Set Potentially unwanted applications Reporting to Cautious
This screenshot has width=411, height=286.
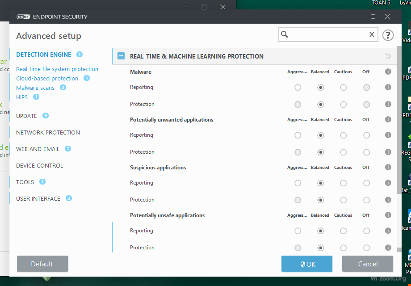point(343,135)
